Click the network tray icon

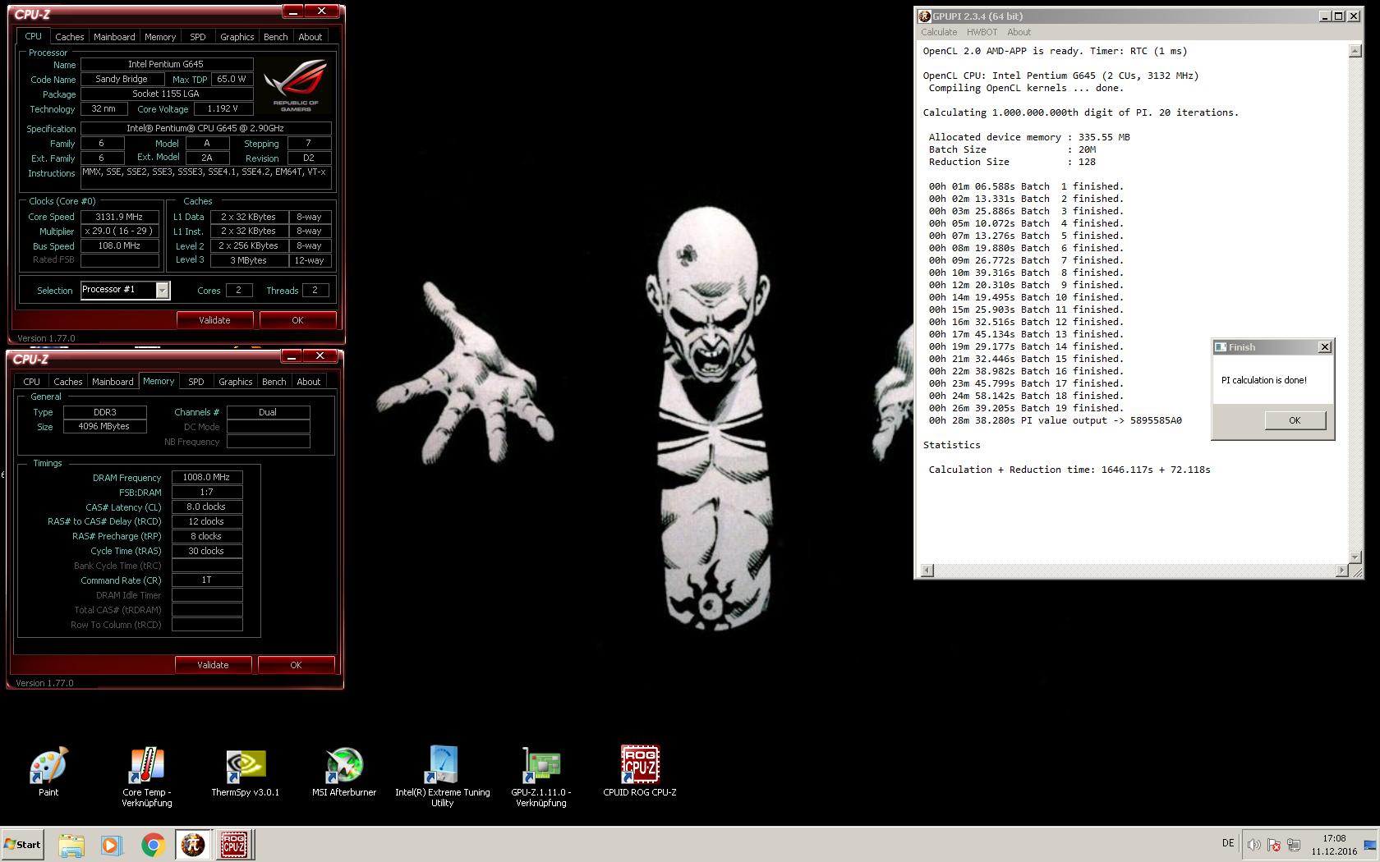coord(1294,845)
